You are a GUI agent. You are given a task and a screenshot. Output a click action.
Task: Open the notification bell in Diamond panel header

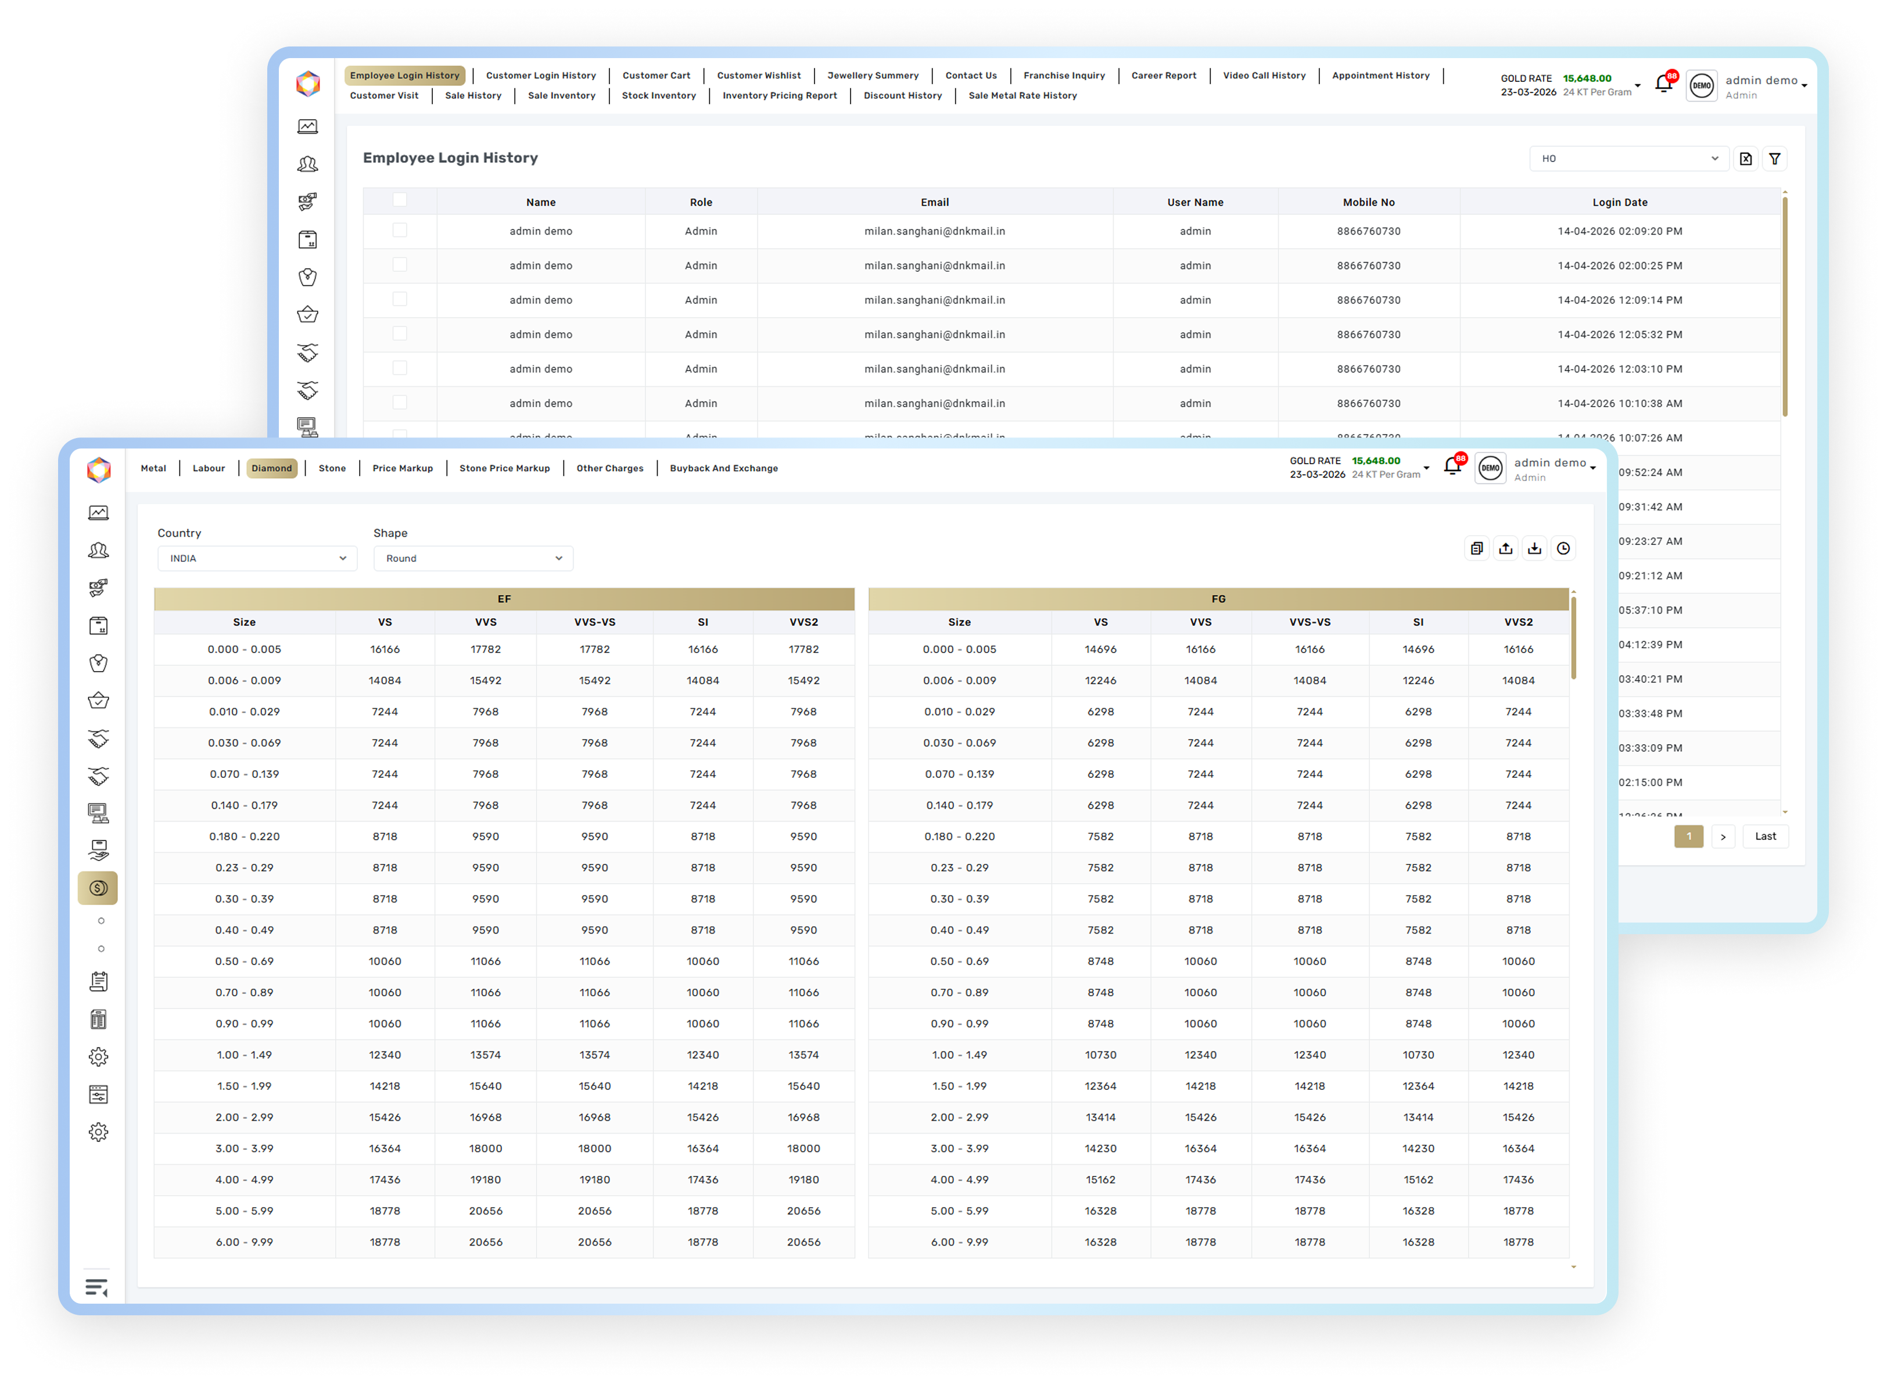tap(1453, 467)
